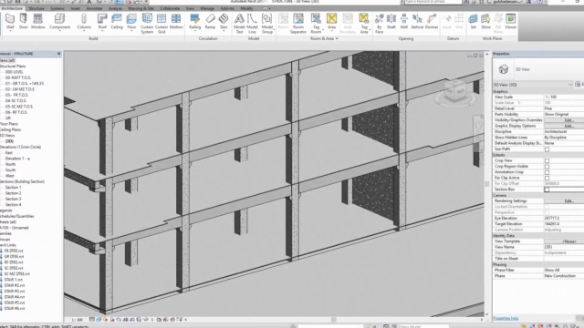Select the Floor tool
Image resolution: width=584 pixels, height=328 pixels.
(131, 22)
